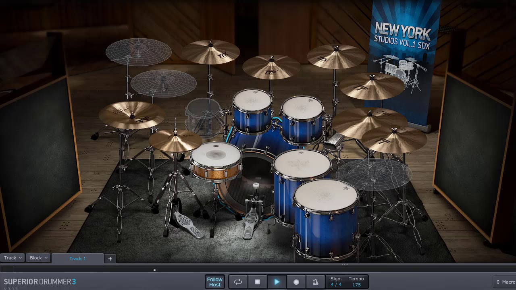Click the Superior Drummer 3 logo
516x290 pixels.
(40, 282)
